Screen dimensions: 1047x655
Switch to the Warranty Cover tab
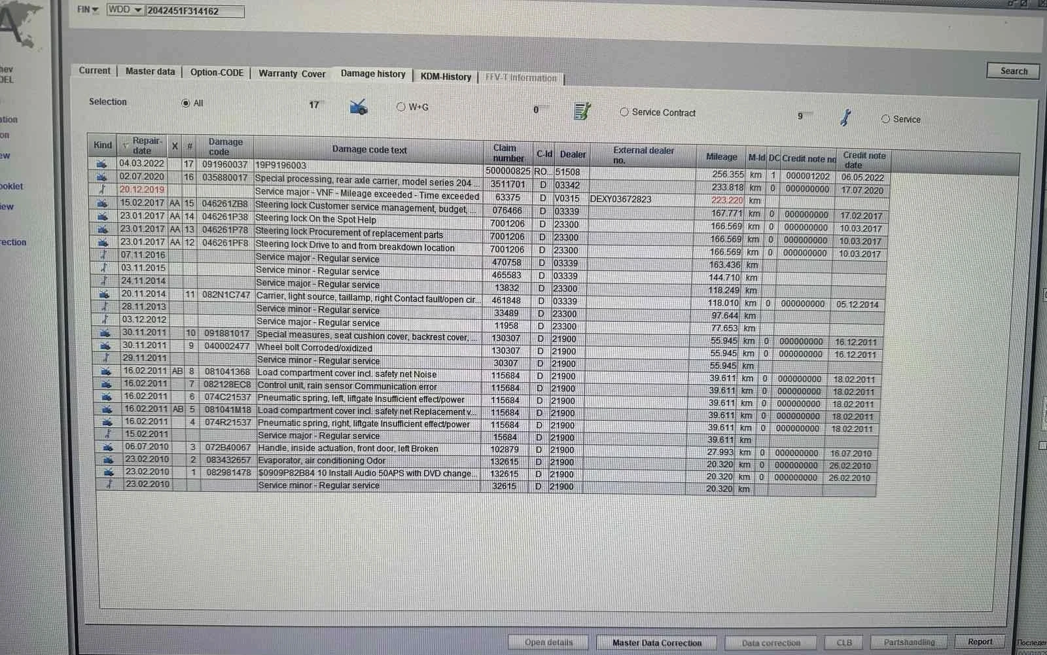click(x=292, y=73)
